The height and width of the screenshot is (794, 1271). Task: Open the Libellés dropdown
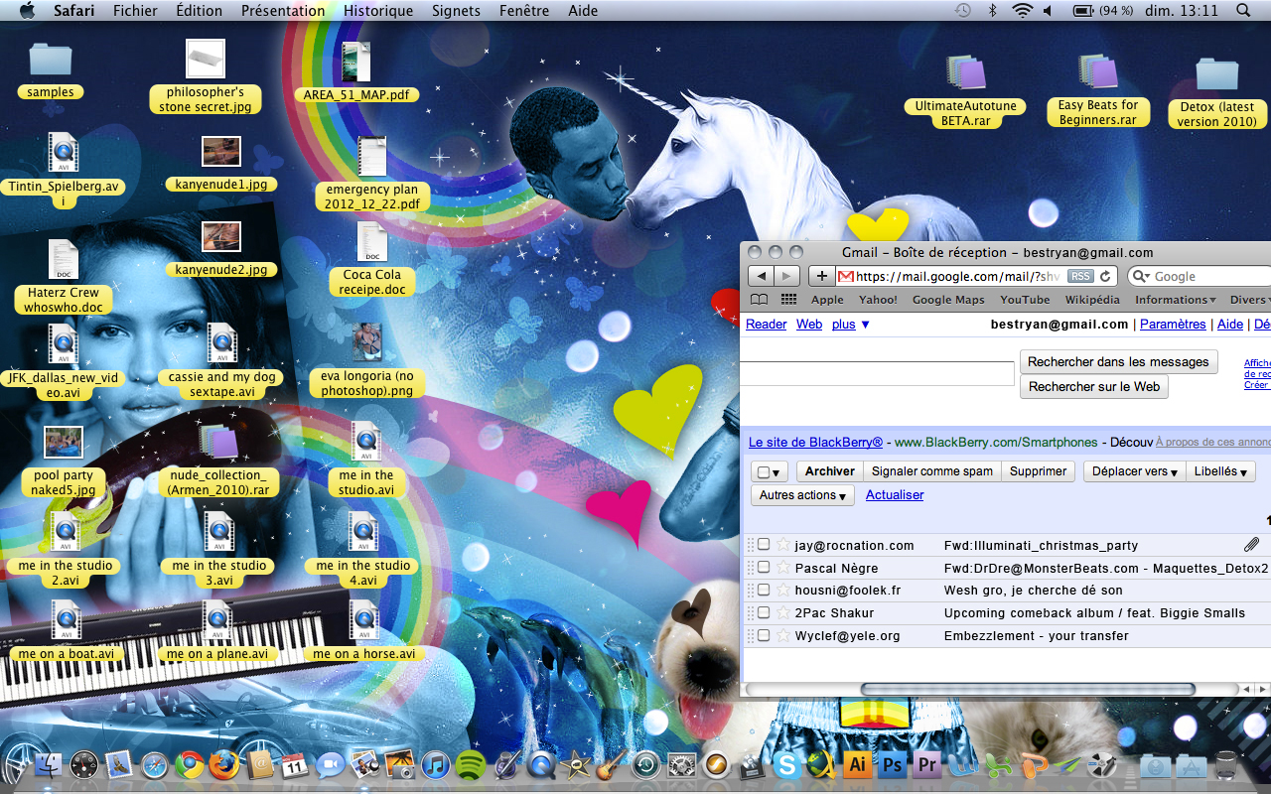coord(1221,471)
